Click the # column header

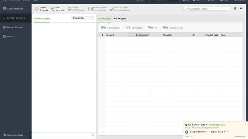(x=102, y=35)
